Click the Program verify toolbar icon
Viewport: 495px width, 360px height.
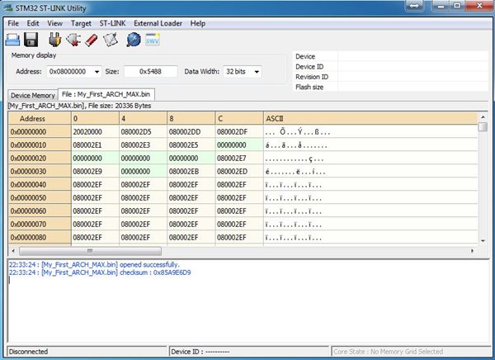(111, 40)
